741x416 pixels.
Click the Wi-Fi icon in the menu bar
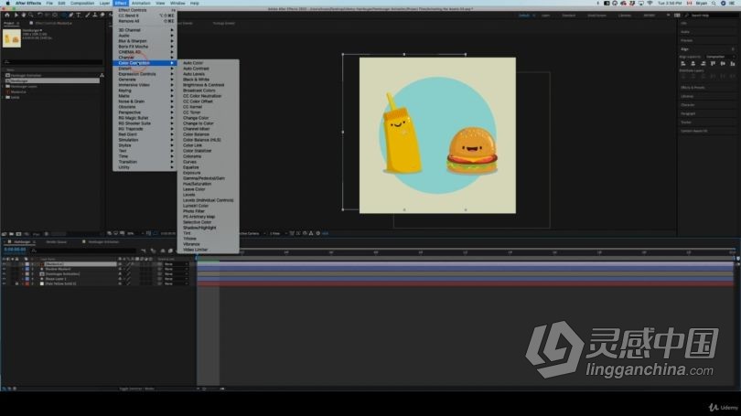coord(650,3)
